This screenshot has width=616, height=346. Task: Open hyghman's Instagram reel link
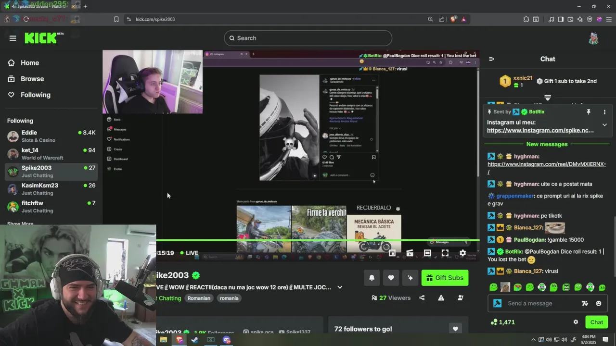coord(547,168)
